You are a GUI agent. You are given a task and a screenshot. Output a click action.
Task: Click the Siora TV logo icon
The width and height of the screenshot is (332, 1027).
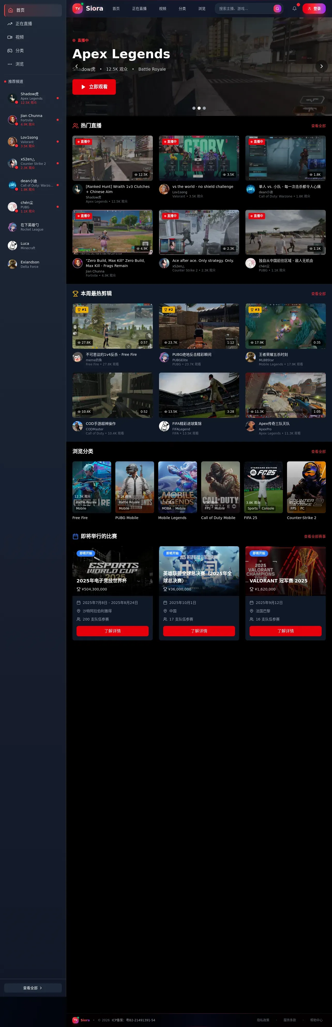tap(77, 8)
